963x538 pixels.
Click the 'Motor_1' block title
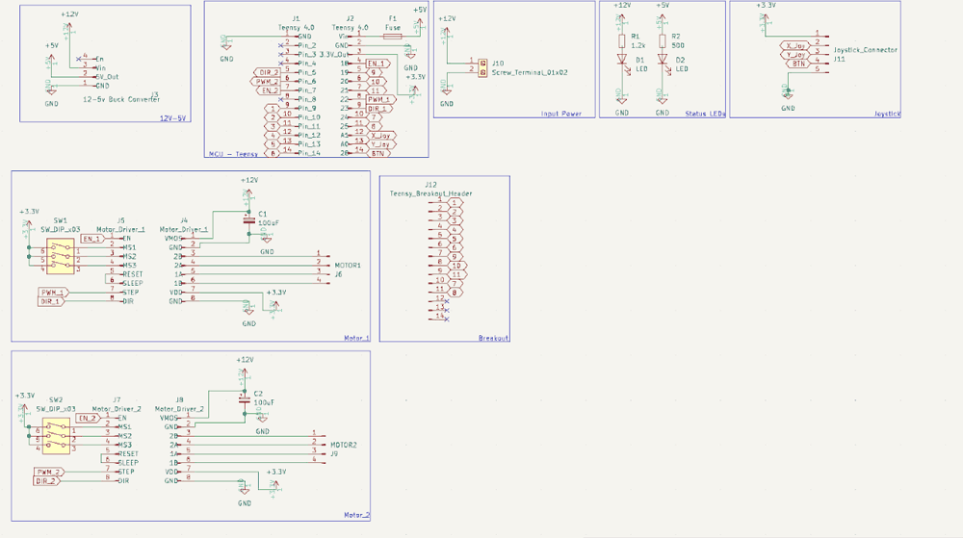[x=357, y=338]
